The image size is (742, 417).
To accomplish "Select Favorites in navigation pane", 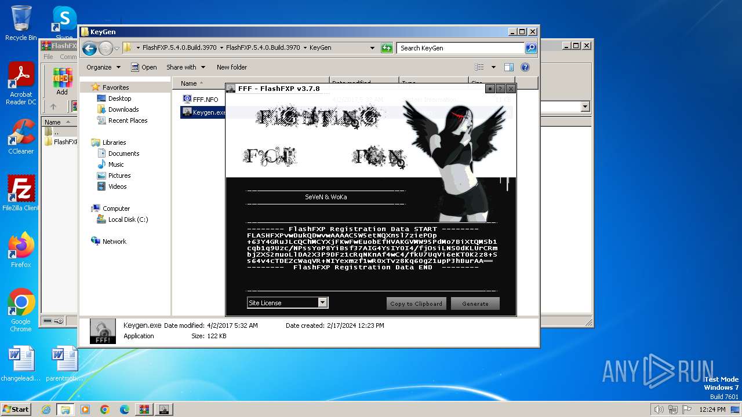I will click(115, 87).
